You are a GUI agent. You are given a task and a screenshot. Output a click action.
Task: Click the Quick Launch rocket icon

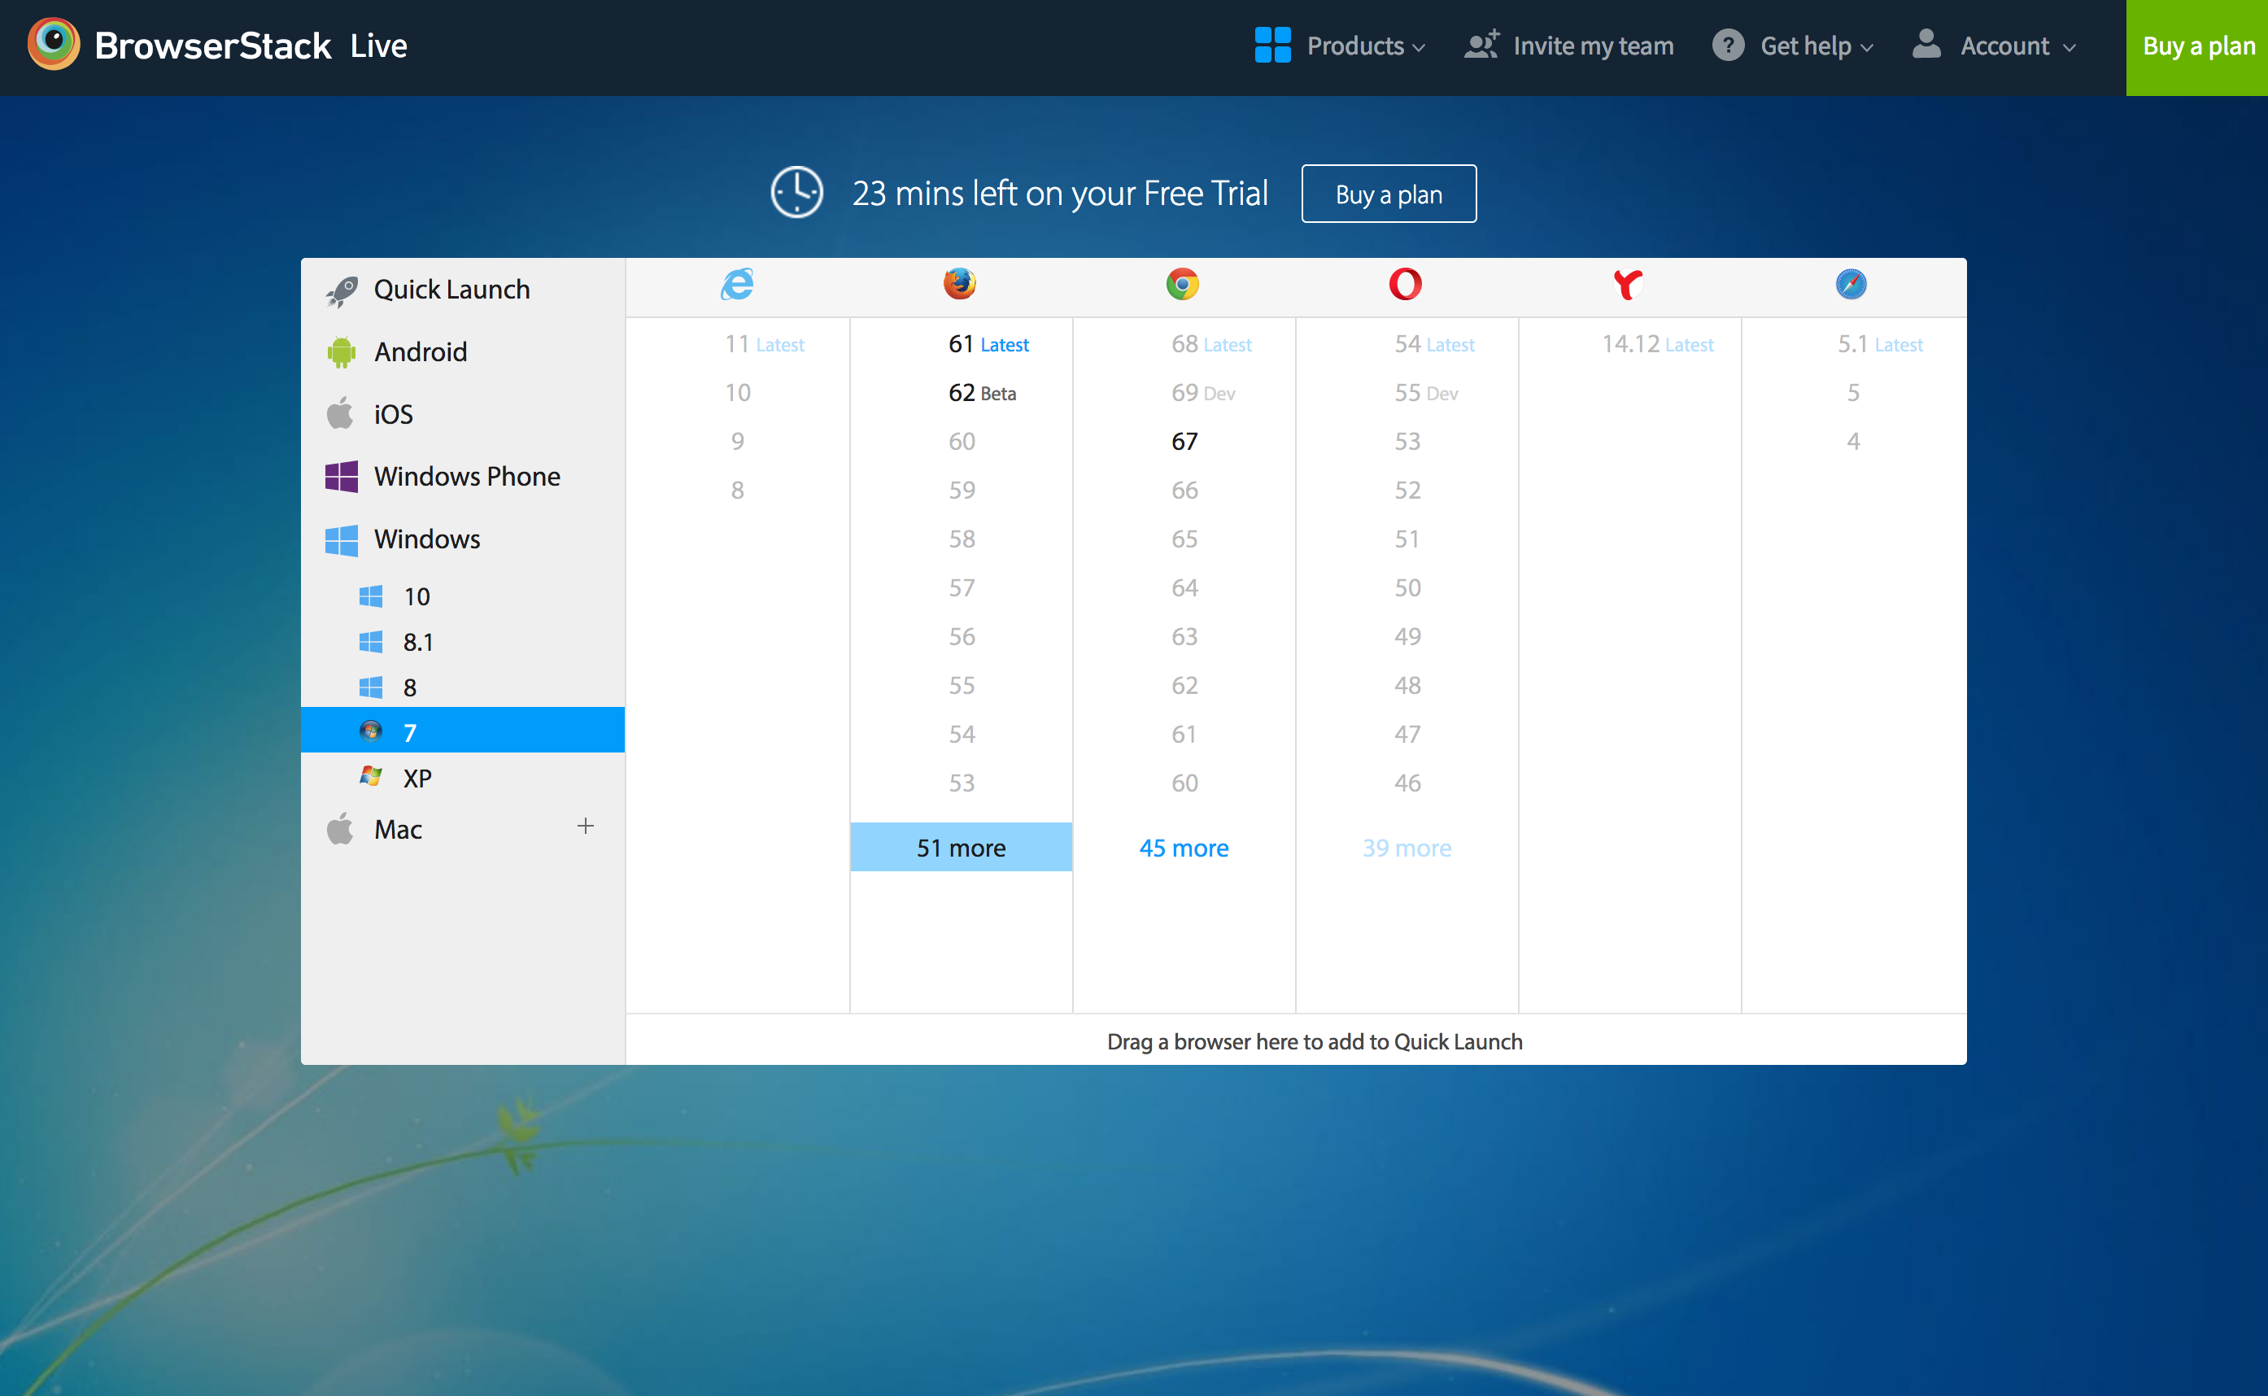(342, 291)
